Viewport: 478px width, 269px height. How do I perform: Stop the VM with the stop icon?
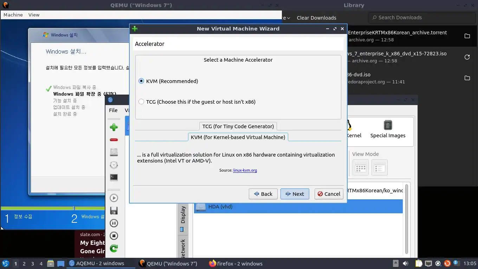(114, 236)
